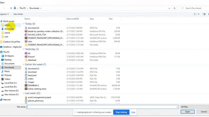Open New Volume (F:)
Screen dimensions: 209x117
pyautogui.click(x=11, y=95)
